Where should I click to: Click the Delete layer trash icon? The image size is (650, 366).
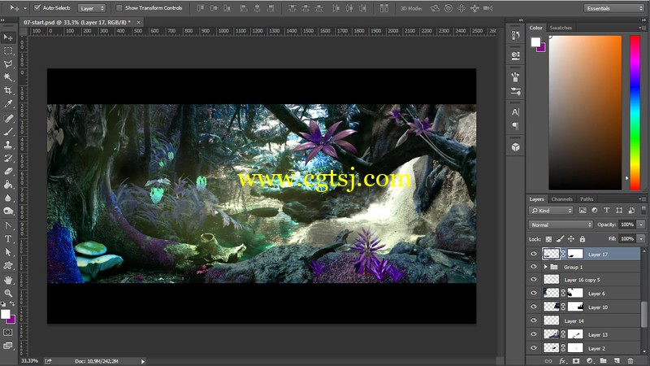[630, 361]
